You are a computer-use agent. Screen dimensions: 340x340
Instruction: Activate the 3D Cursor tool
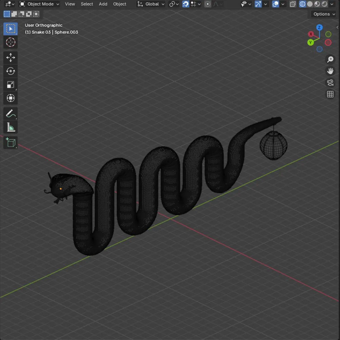(x=10, y=42)
